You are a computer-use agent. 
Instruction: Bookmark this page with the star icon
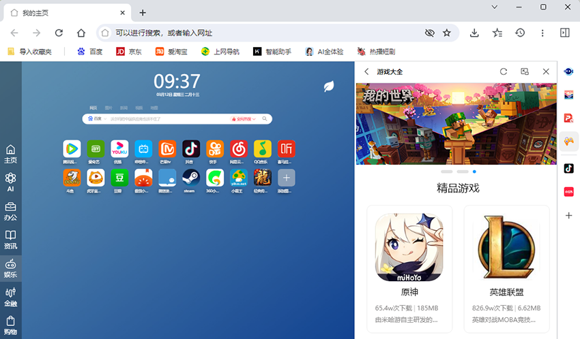(x=447, y=33)
